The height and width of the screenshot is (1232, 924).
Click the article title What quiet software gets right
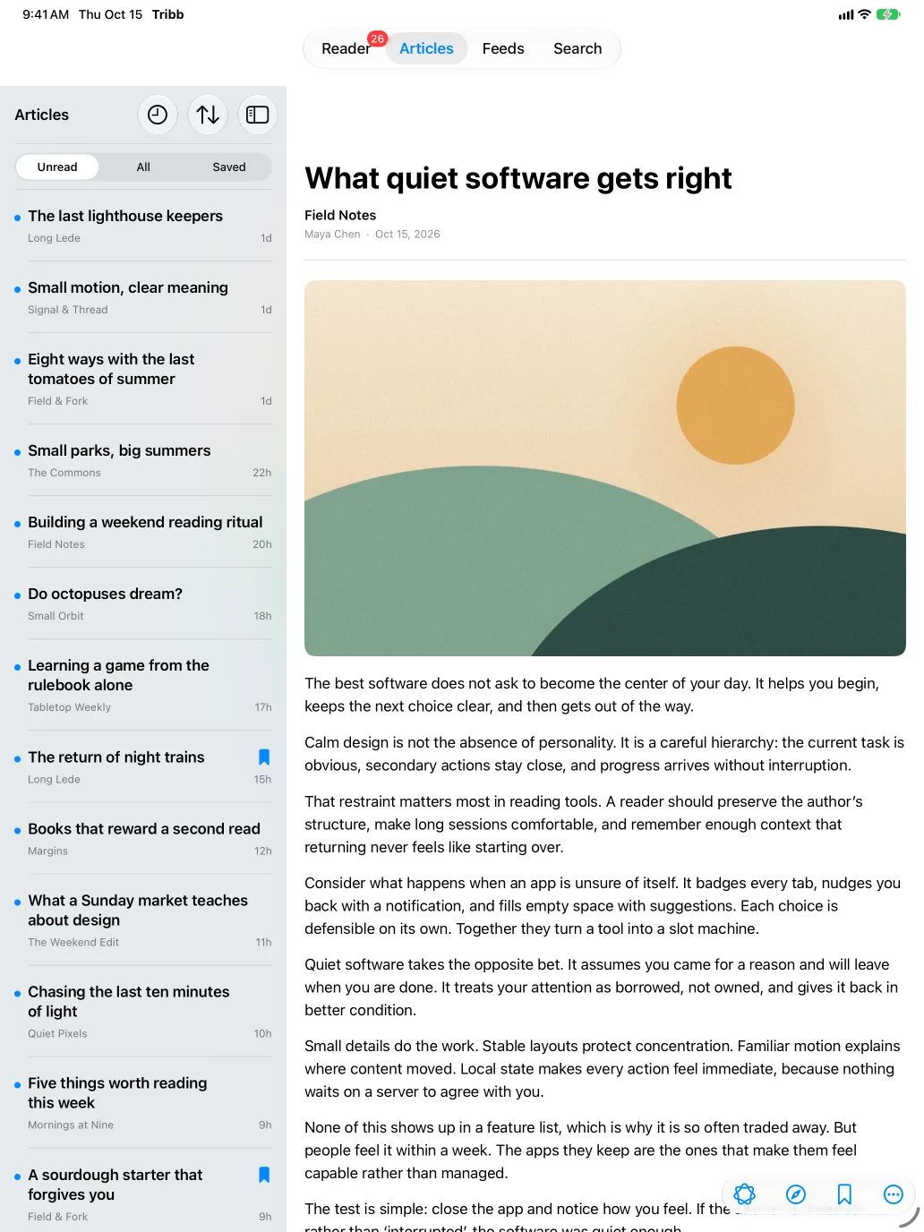pyautogui.click(x=518, y=178)
